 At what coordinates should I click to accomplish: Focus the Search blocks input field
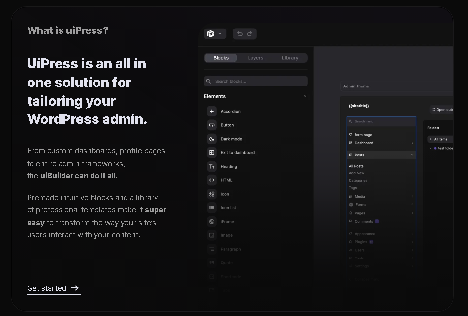(x=255, y=81)
